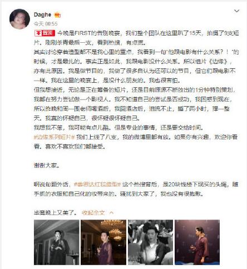Open the third grayscale banquet photo
The image size is (247, 269).
tap(150, 242)
